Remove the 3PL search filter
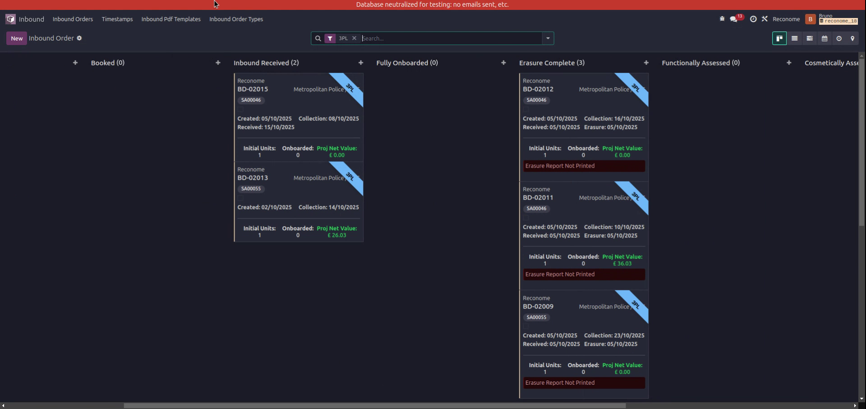This screenshot has height=409, width=866. [x=355, y=38]
